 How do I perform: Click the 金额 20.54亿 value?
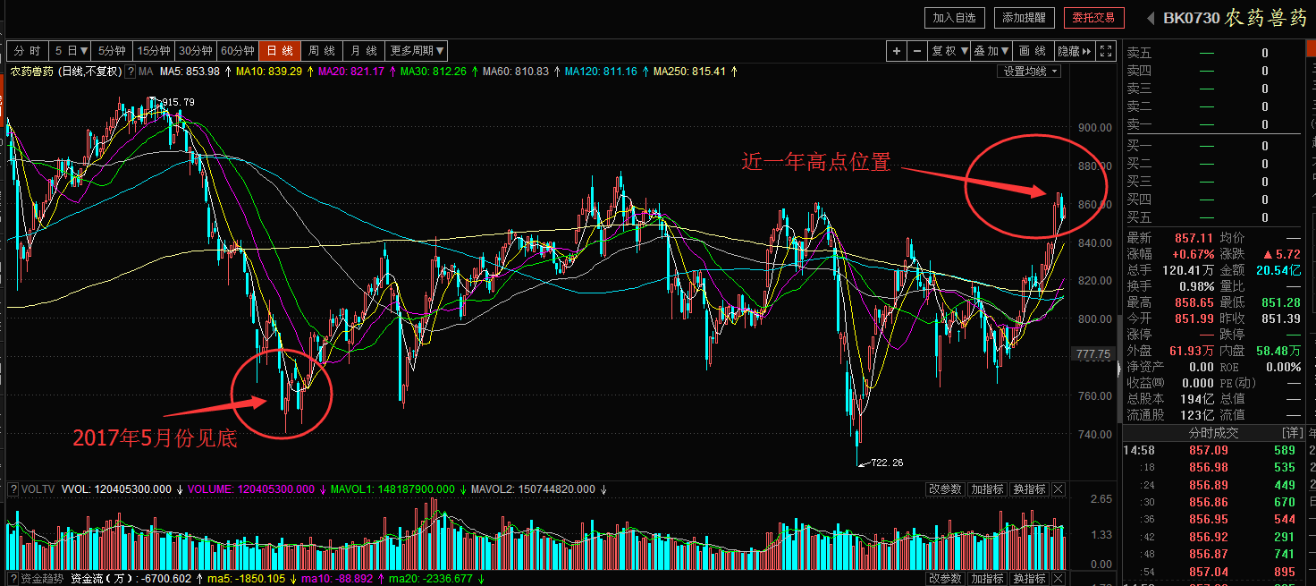coord(1277,270)
